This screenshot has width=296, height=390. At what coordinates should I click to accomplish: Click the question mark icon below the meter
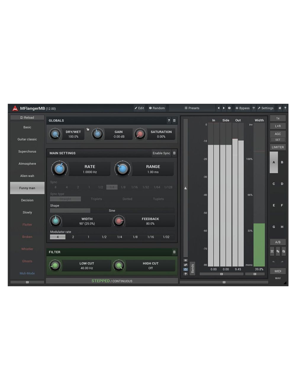[186, 274]
